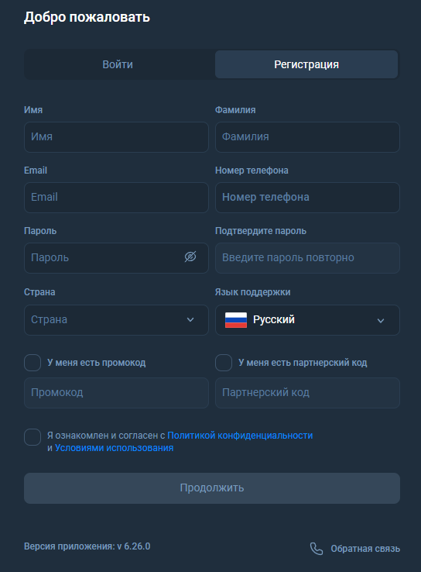Select the Регистрация tab
This screenshot has height=572, width=421.
pyautogui.click(x=306, y=64)
